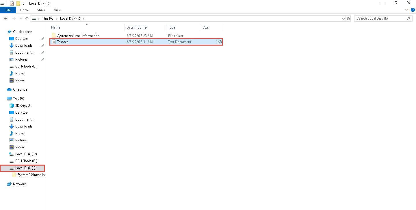Switch to the Share ribbon tab
Screen dimensions: 416x210
(41, 10)
